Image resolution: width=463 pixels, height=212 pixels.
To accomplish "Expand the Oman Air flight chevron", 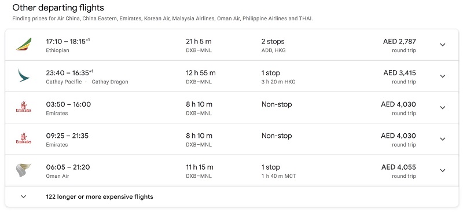I will [x=442, y=170].
